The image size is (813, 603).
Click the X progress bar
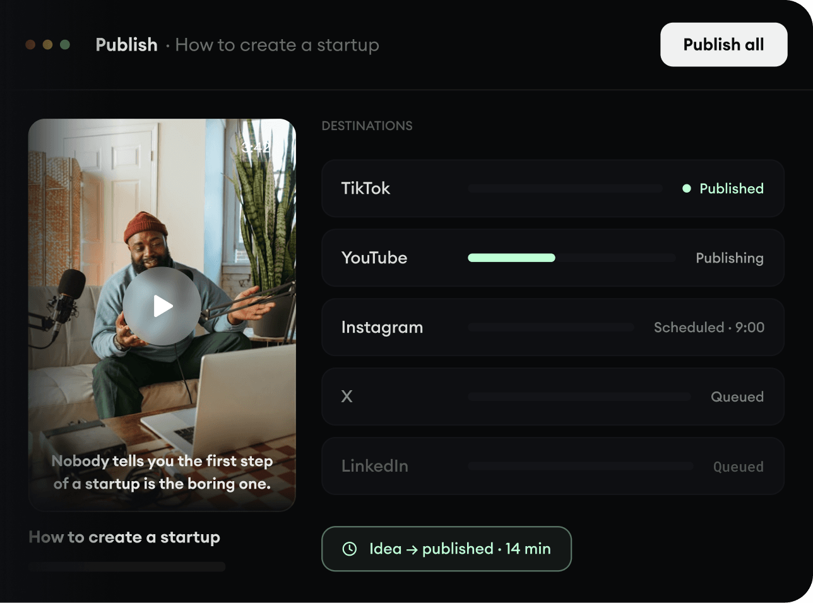point(579,397)
